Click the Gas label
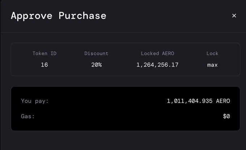The width and height of the screenshot is (246, 150). [28, 116]
